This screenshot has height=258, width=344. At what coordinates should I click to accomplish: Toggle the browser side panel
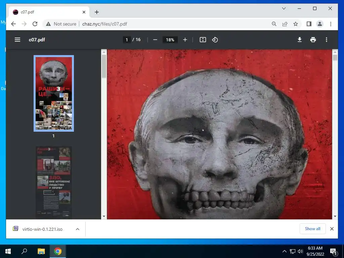pos(309,24)
